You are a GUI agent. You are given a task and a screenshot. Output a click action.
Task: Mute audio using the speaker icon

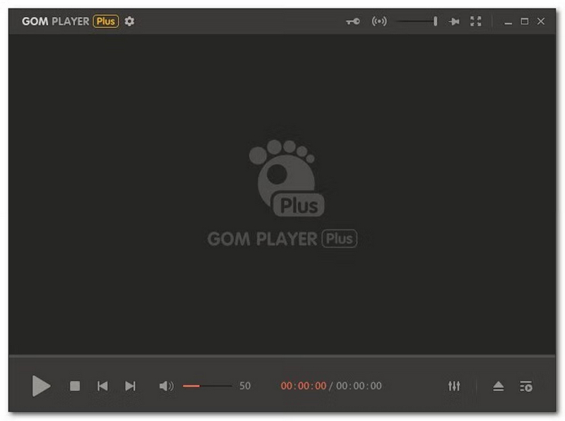click(x=166, y=386)
